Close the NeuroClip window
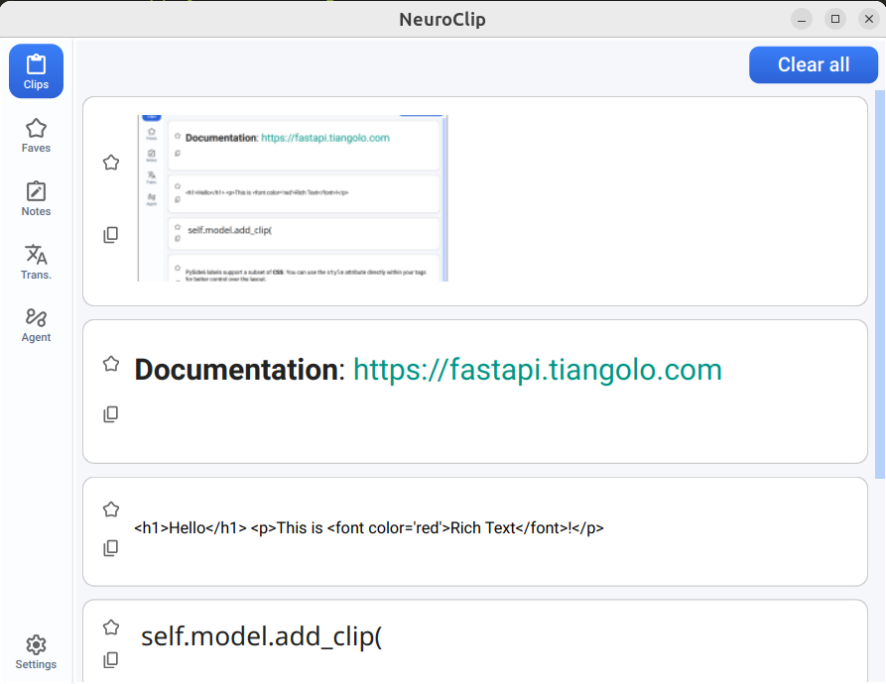The width and height of the screenshot is (886, 684). [869, 19]
